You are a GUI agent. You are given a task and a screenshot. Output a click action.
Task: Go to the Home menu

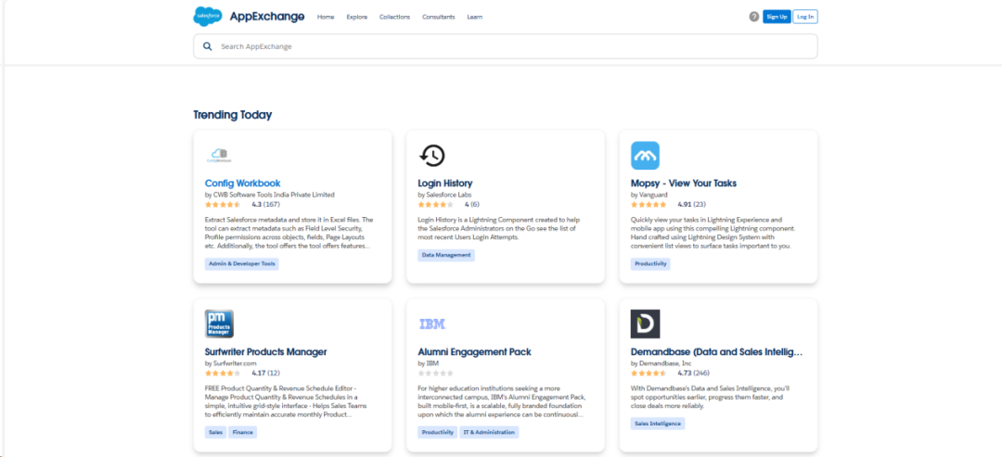pos(326,18)
